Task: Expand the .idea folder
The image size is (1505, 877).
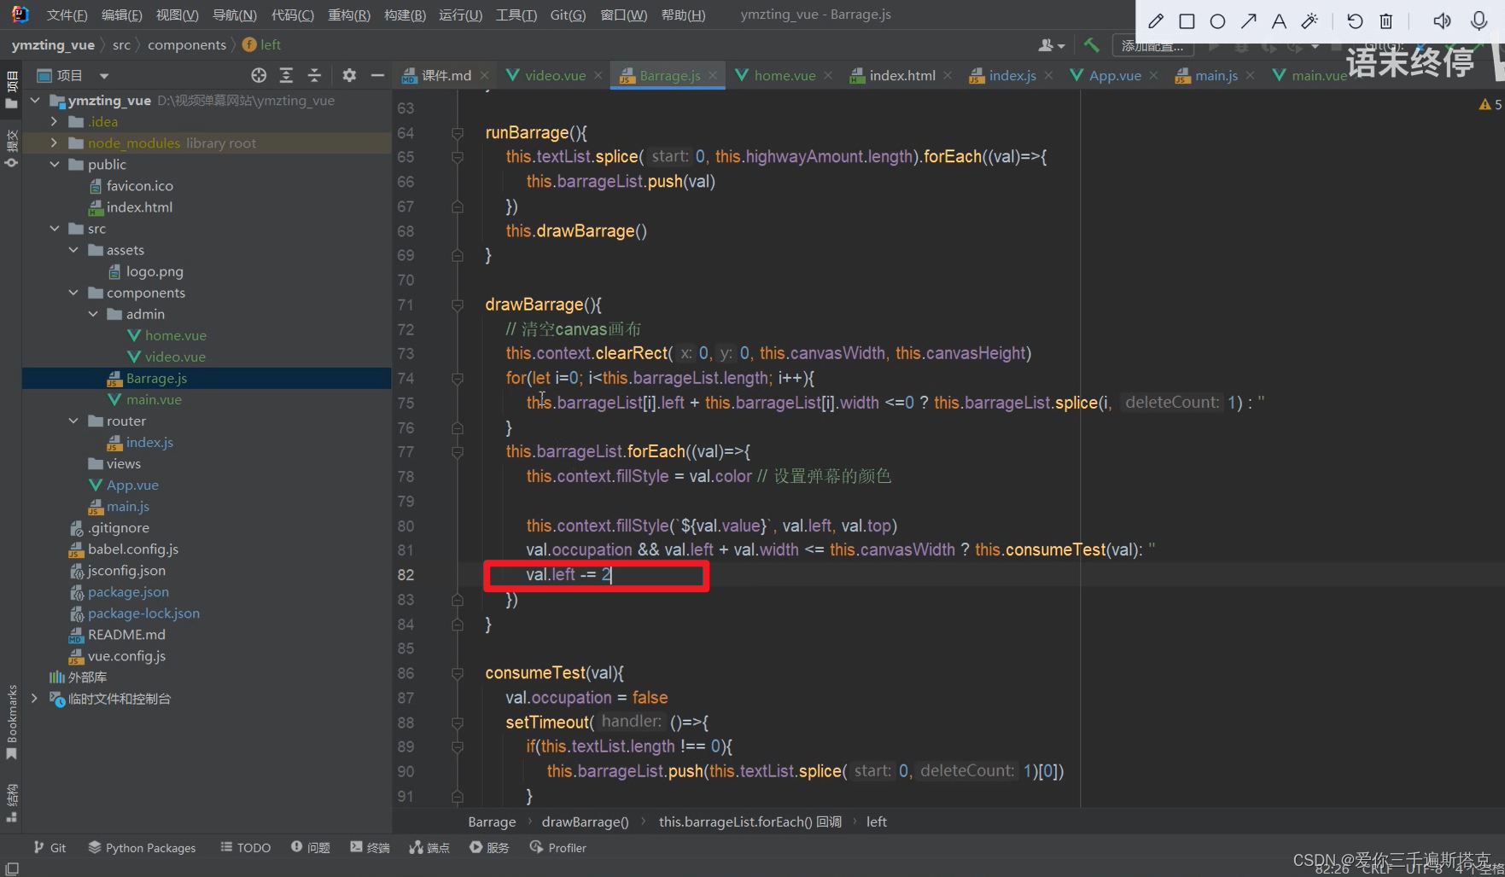Action: pyautogui.click(x=54, y=122)
